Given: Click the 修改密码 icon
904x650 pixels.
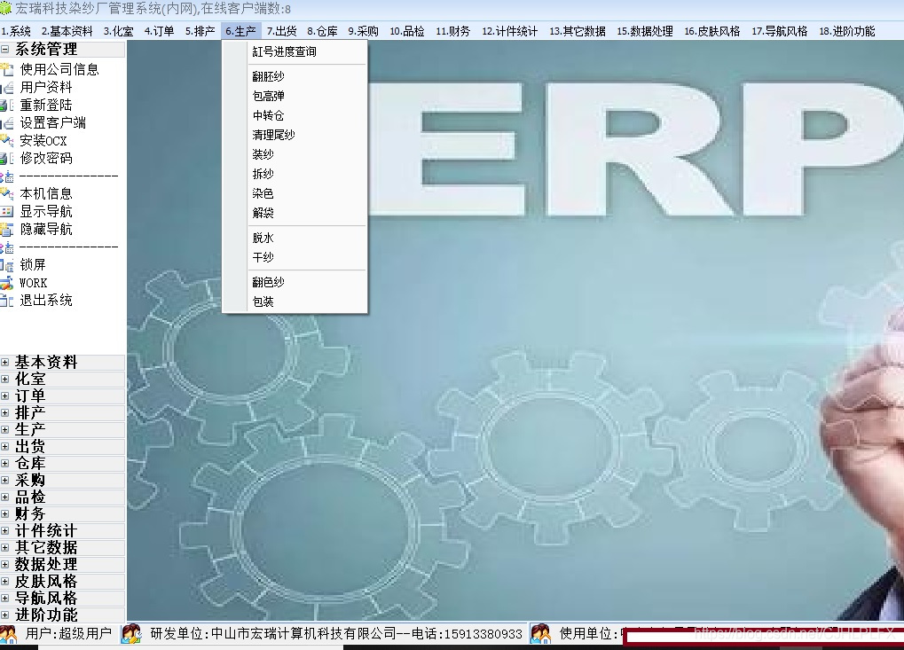Looking at the screenshot, I should [7, 159].
